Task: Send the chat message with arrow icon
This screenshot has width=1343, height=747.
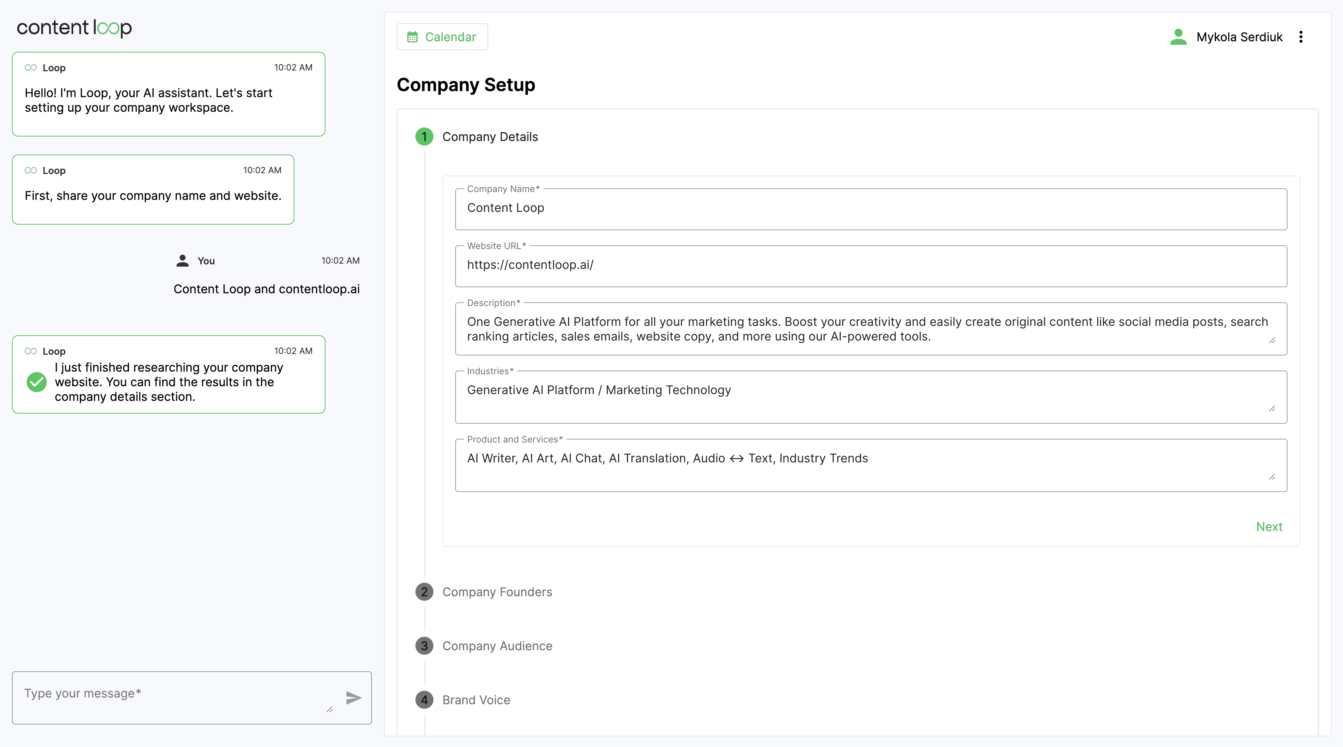Action: pyautogui.click(x=354, y=697)
